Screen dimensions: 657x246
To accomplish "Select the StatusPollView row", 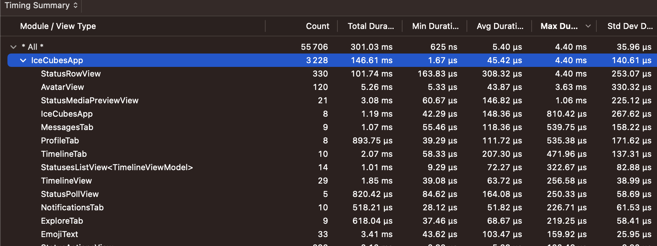I will tap(332, 194).
